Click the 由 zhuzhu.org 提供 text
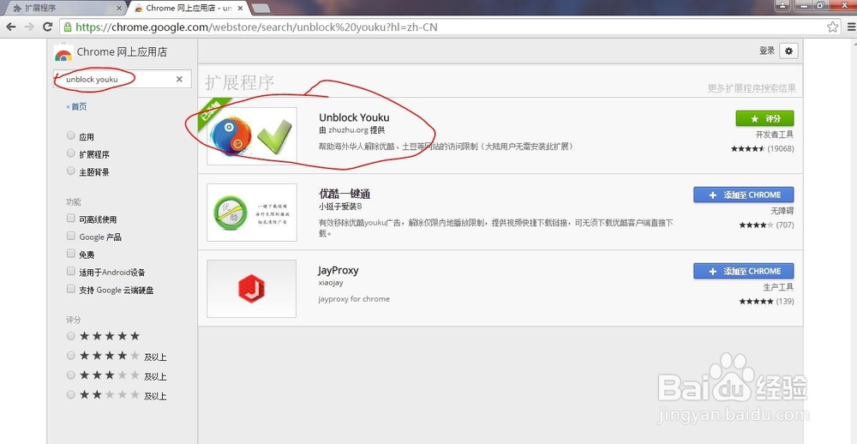Image resolution: width=857 pixels, height=444 pixels. (352, 130)
